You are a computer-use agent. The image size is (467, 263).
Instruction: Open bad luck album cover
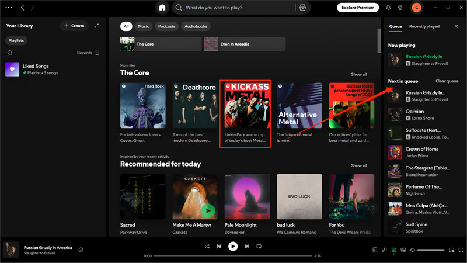[299, 197]
